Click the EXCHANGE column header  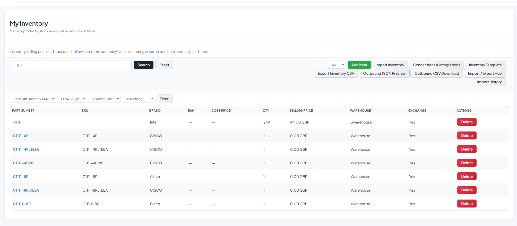(x=417, y=111)
